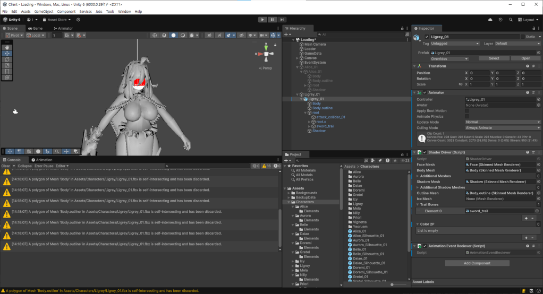Switch to the Animation tab

click(x=42, y=160)
